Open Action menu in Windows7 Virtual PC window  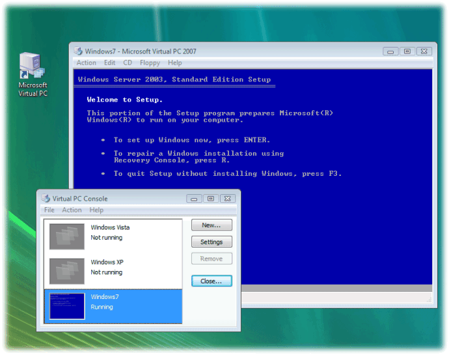point(86,63)
